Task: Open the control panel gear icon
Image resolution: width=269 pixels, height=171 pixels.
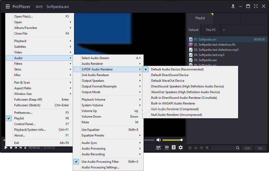Action: point(181,147)
